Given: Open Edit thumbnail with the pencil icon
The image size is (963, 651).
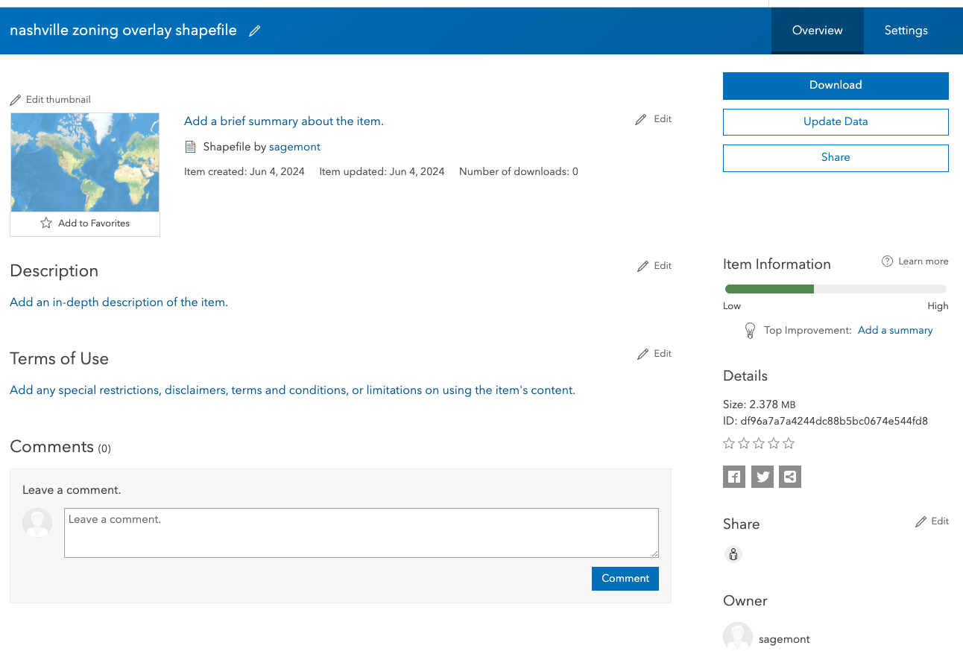Looking at the screenshot, I should click(16, 99).
